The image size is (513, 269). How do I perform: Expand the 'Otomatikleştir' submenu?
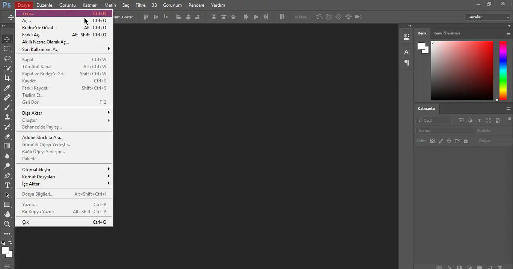pyautogui.click(x=64, y=169)
